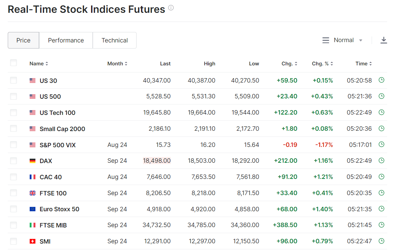Switch to the Performance tab
Viewport: 401px width, 250px height.
66,40
